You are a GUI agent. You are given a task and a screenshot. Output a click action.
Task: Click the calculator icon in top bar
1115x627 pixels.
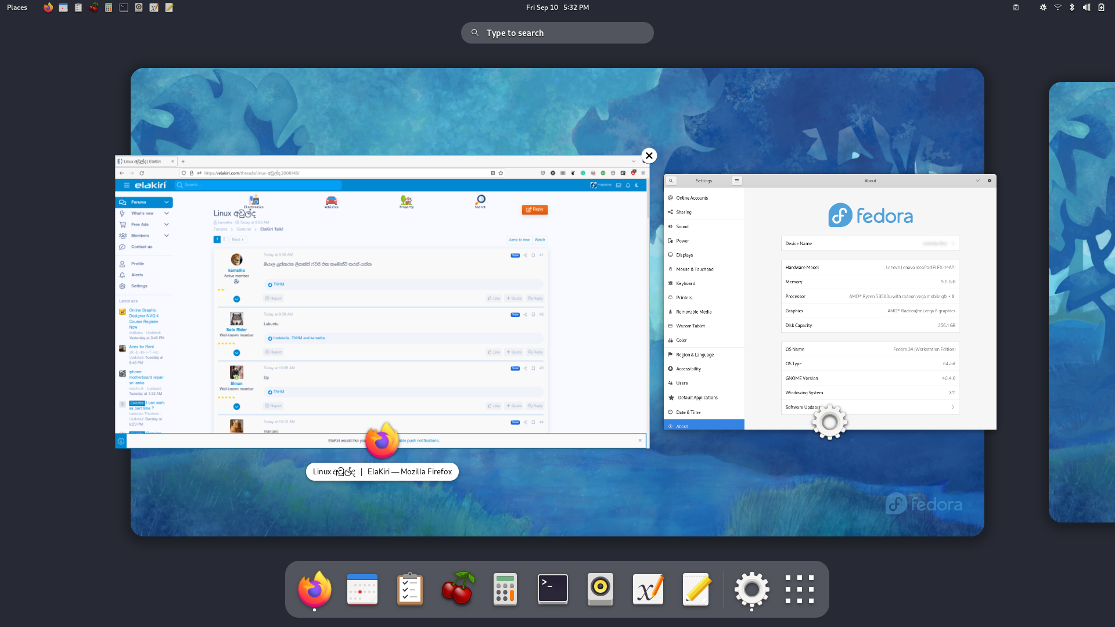pos(109,8)
